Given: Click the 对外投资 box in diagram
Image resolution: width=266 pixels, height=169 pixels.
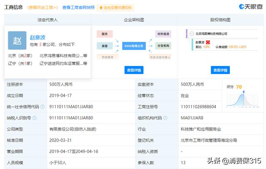Looking at the screenshot, I should [x=163, y=34].
